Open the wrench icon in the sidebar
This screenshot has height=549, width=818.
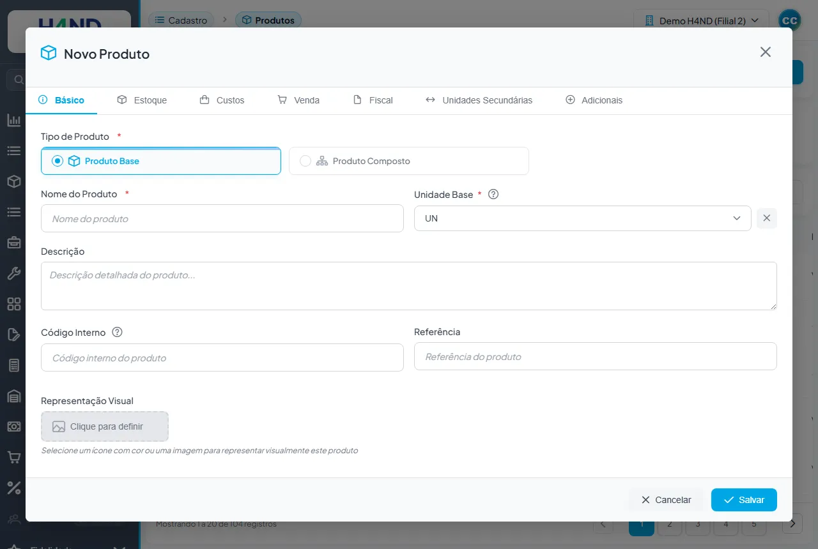(x=14, y=273)
